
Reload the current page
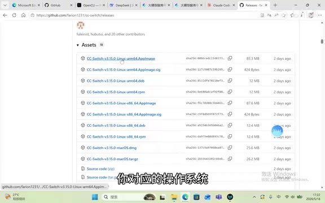pos(14,15)
